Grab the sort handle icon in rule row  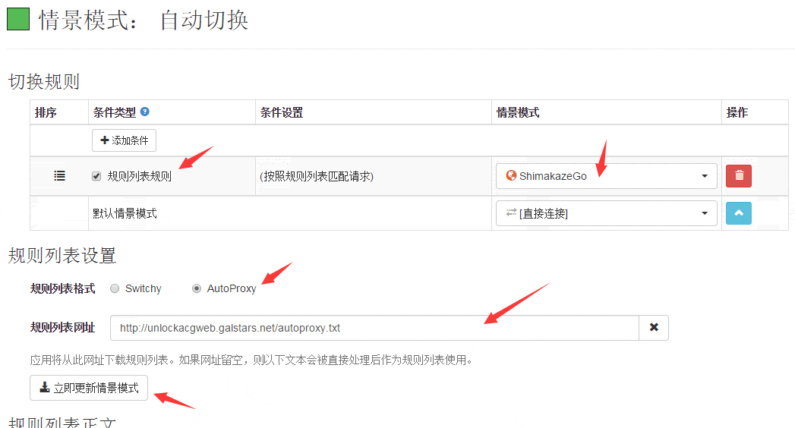(x=59, y=176)
